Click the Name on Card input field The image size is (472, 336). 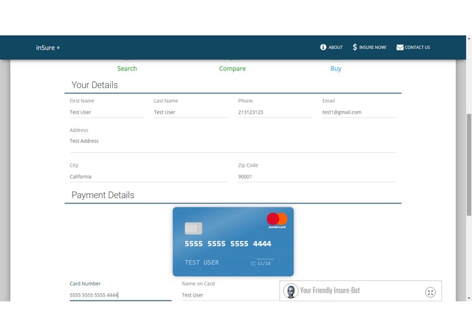tap(231, 295)
